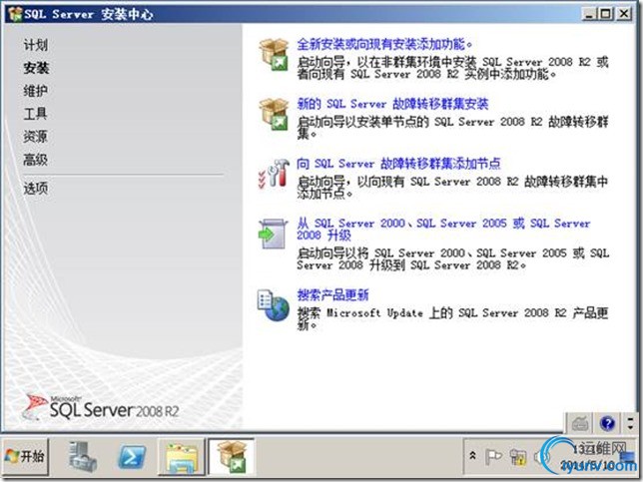
Task: Switch to the 维护 section
Action: (x=35, y=91)
